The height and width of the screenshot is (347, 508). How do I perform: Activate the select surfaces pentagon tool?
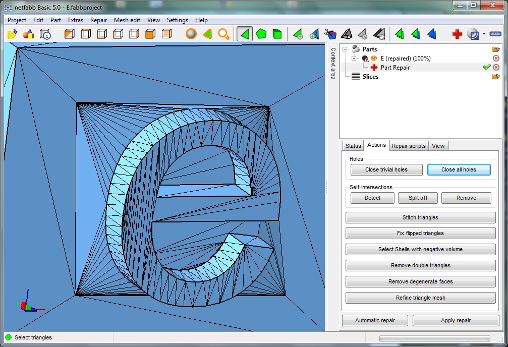coord(261,34)
